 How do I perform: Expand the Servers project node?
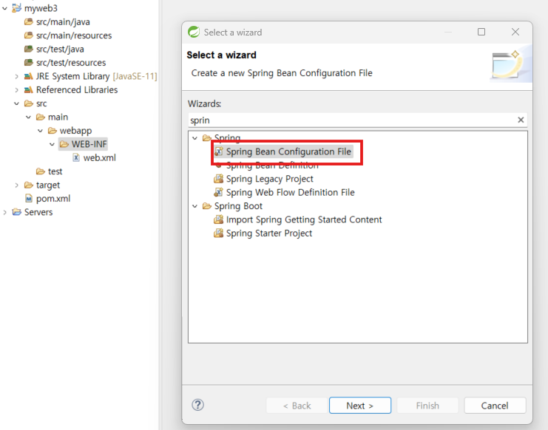point(4,212)
